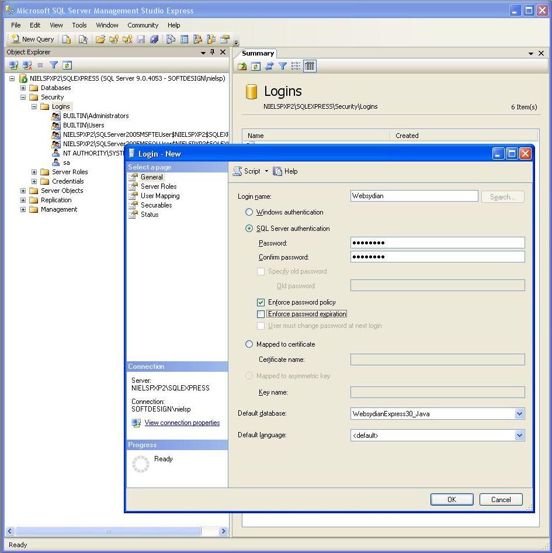Image resolution: width=552 pixels, height=553 pixels.
Task: Select Windows authentication radio button
Action: [249, 212]
